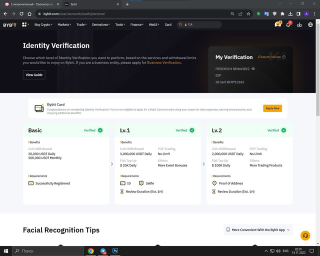Expand the Buy Crypto menu
The image size is (320, 256).
43,24
